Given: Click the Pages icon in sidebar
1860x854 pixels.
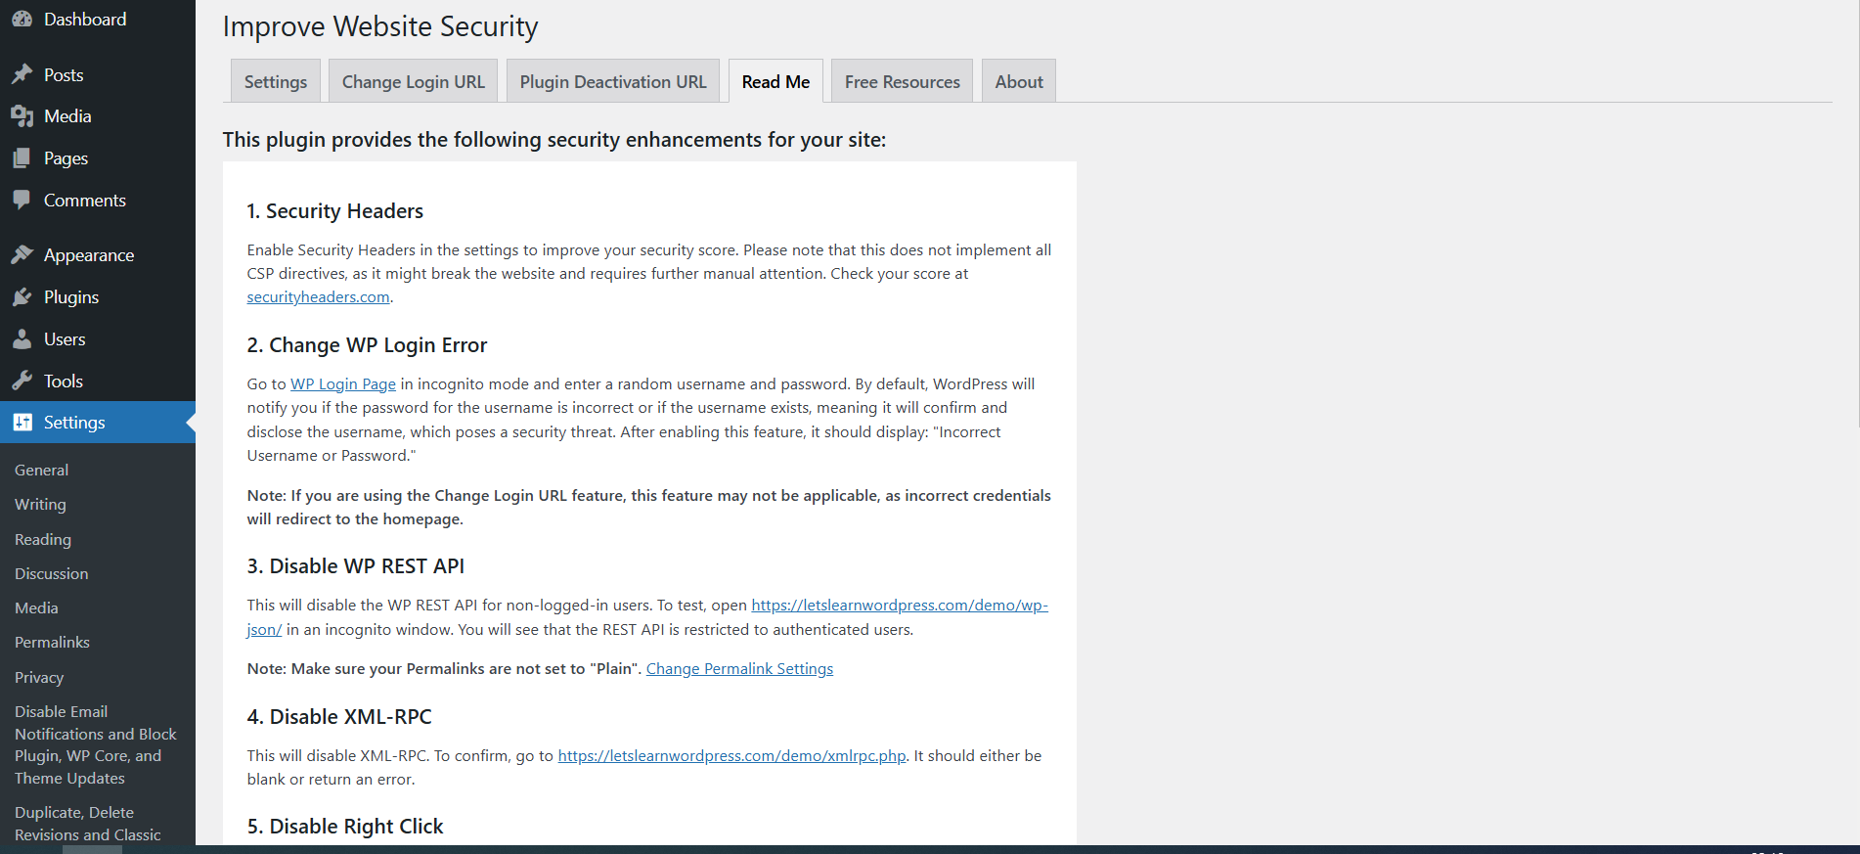Looking at the screenshot, I should [22, 157].
